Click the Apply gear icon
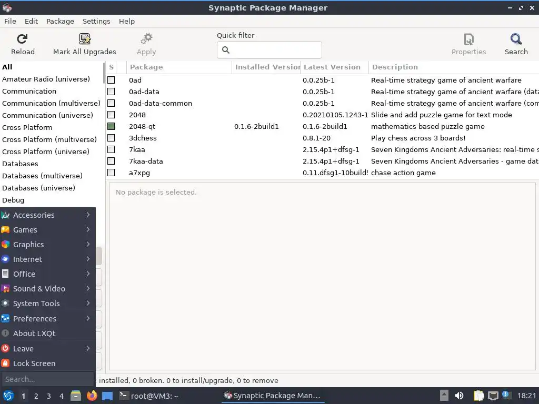This screenshot has width=539, height=404. tap(146, 39)
